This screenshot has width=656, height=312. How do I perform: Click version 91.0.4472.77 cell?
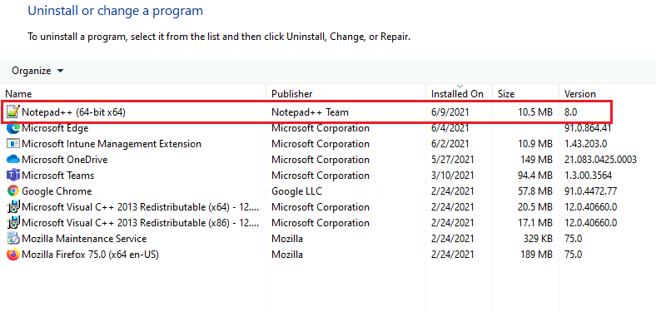pos(591,191)
